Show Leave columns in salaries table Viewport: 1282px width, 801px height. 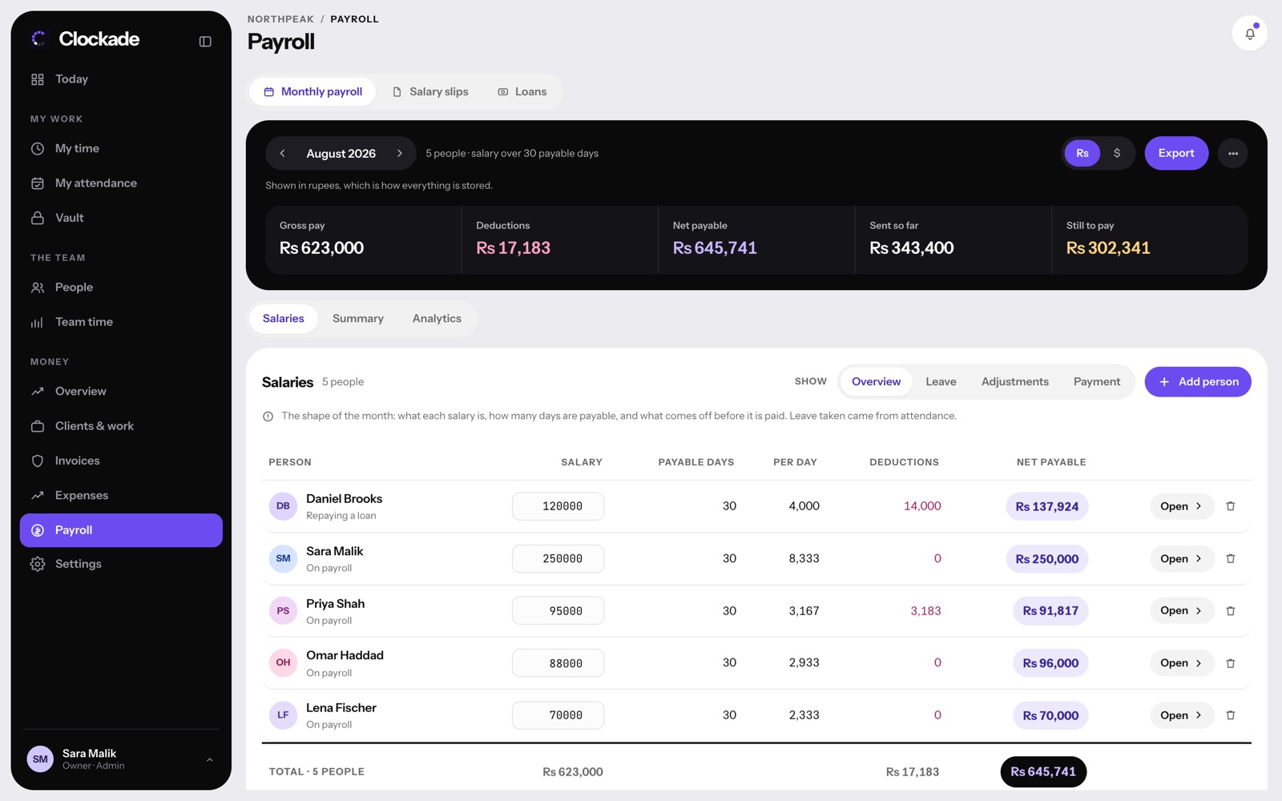point(941,382)
